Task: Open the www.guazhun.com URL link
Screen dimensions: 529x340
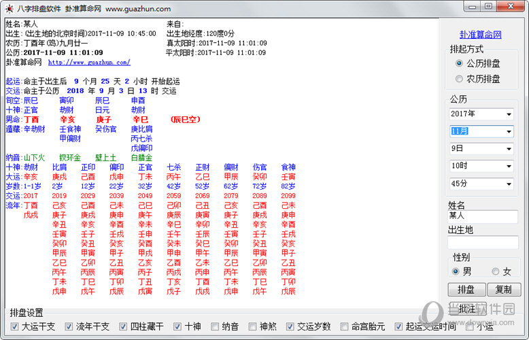Action: point(88,63)
